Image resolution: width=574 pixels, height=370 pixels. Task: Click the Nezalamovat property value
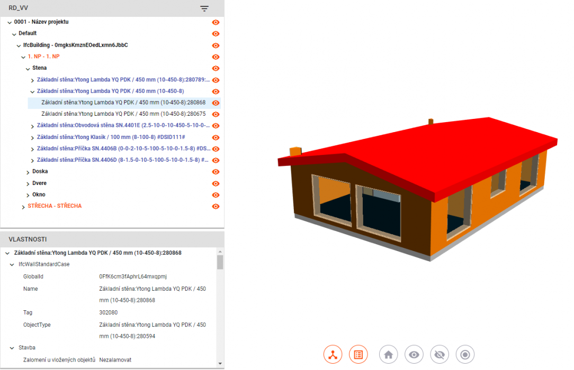pyautogui.click(x=115, y=360)
